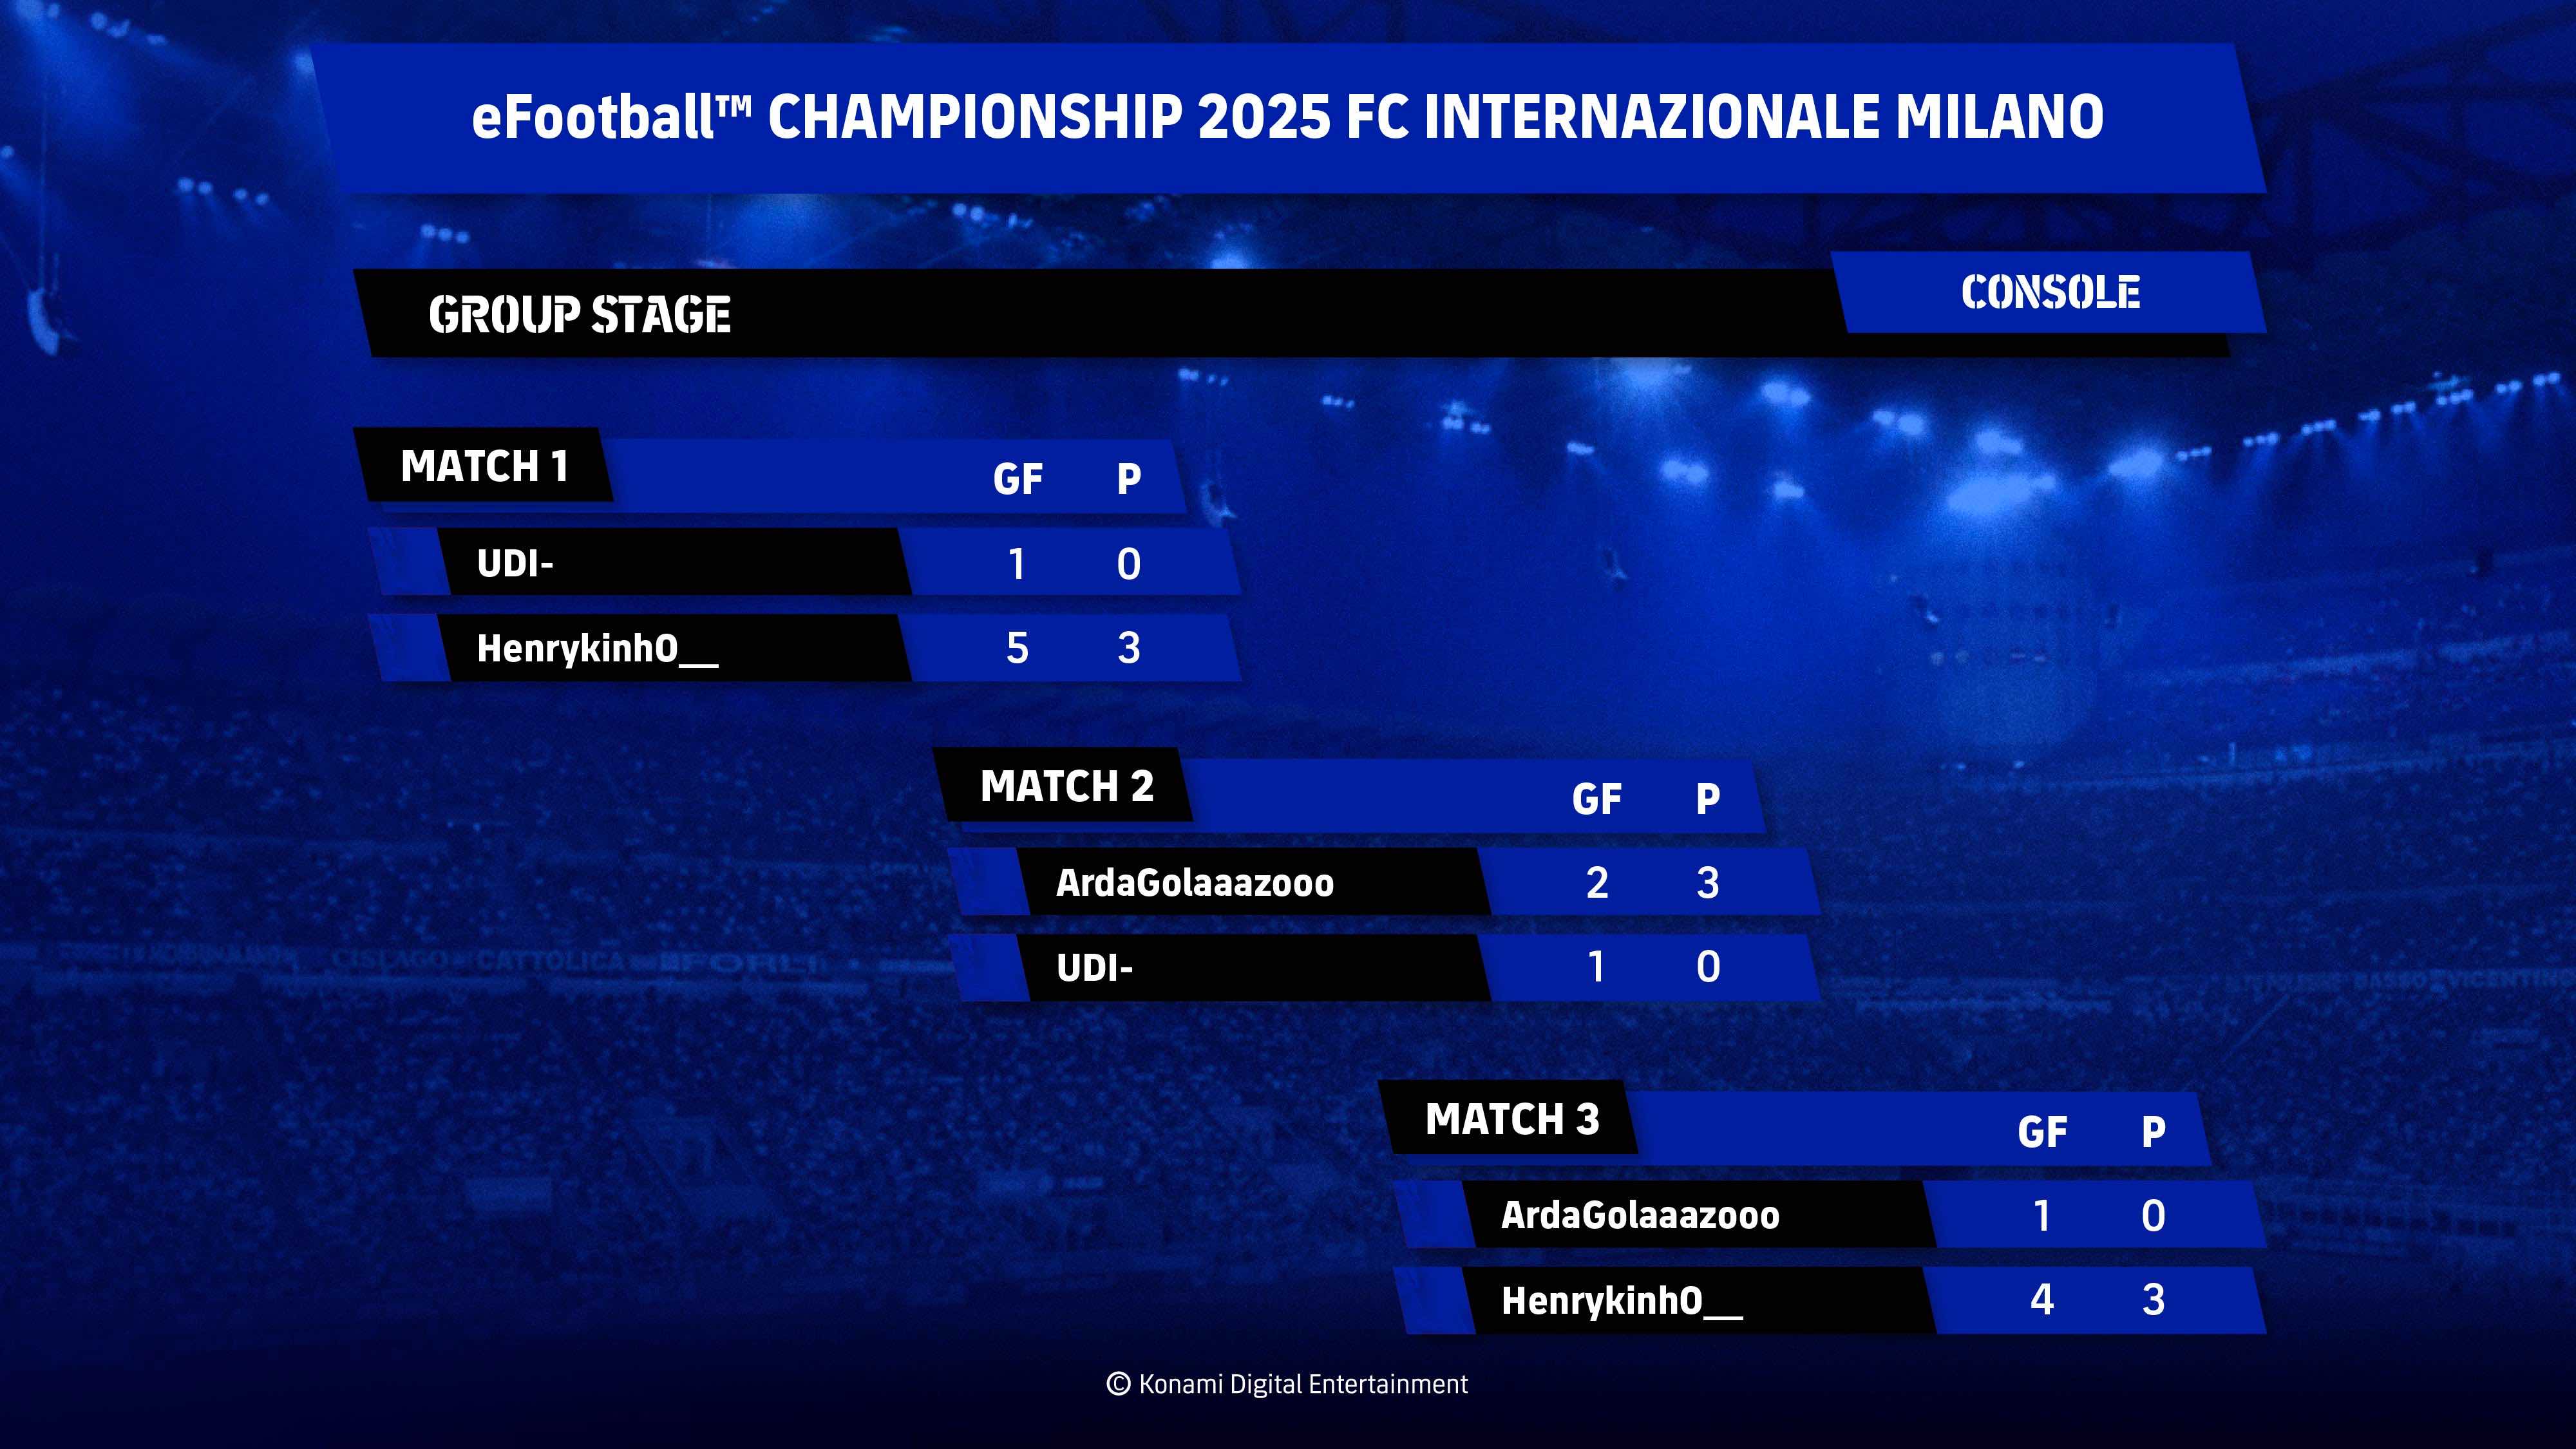The image size is (2576, 1449).
Task: Select ArdaGolaaazooo player row in Match 2
Action: point(1384,882)
